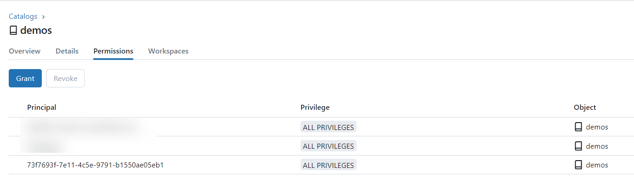Viewport: 634px width, 183px height.
Task: Select the Permissions tab
Action: (113, 51)
